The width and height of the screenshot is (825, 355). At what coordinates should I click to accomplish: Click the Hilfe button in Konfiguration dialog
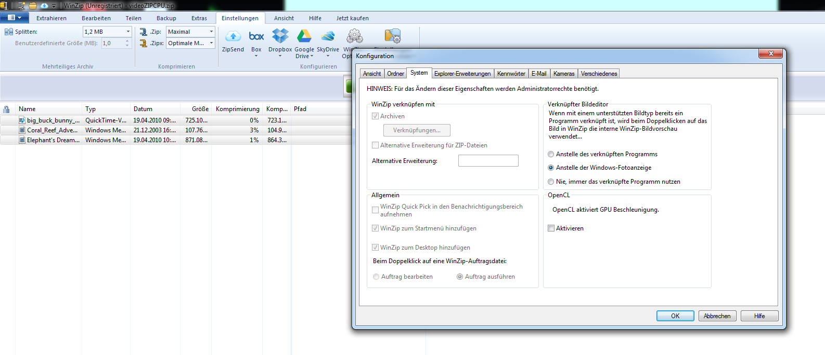759,316
